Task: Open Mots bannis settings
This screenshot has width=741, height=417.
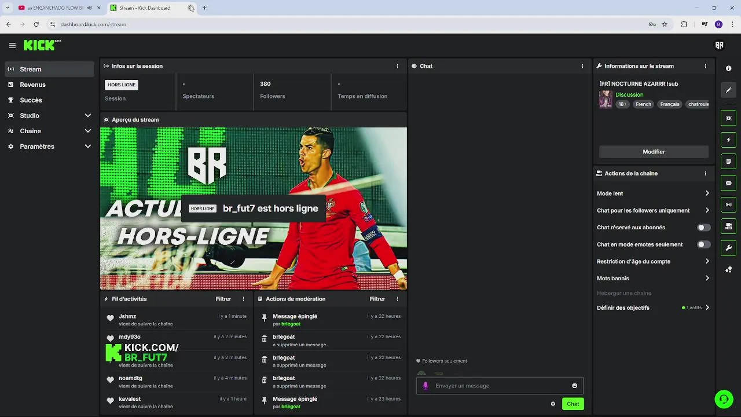Action: click(x=653, y=279)
